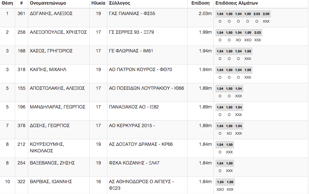The height and width of the screenshot is (194, 309).
Task: Click the Θέση column header
Action: (7, 3)
